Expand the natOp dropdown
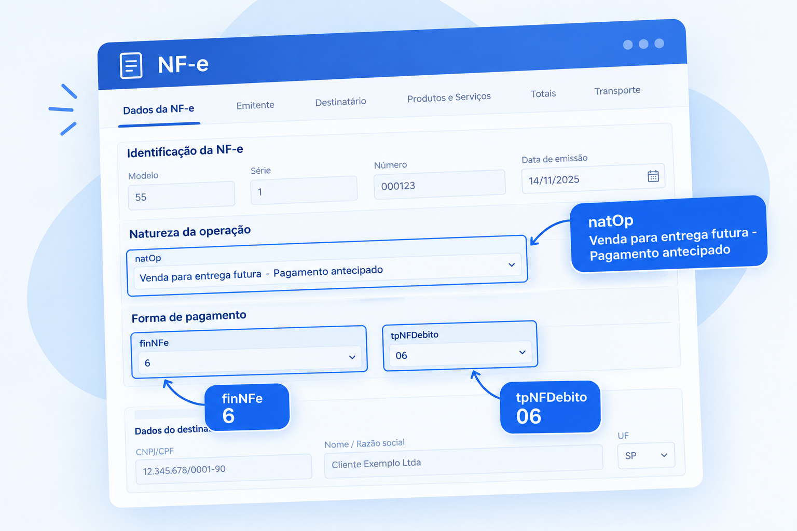The height and width of the screenshot is (531, 797). [x=327, y=271]
